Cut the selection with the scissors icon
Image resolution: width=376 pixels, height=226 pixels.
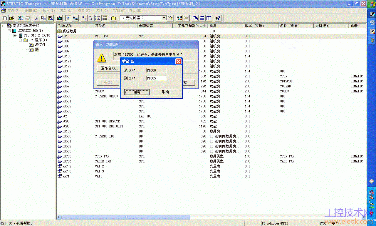(x=37, y=18)
